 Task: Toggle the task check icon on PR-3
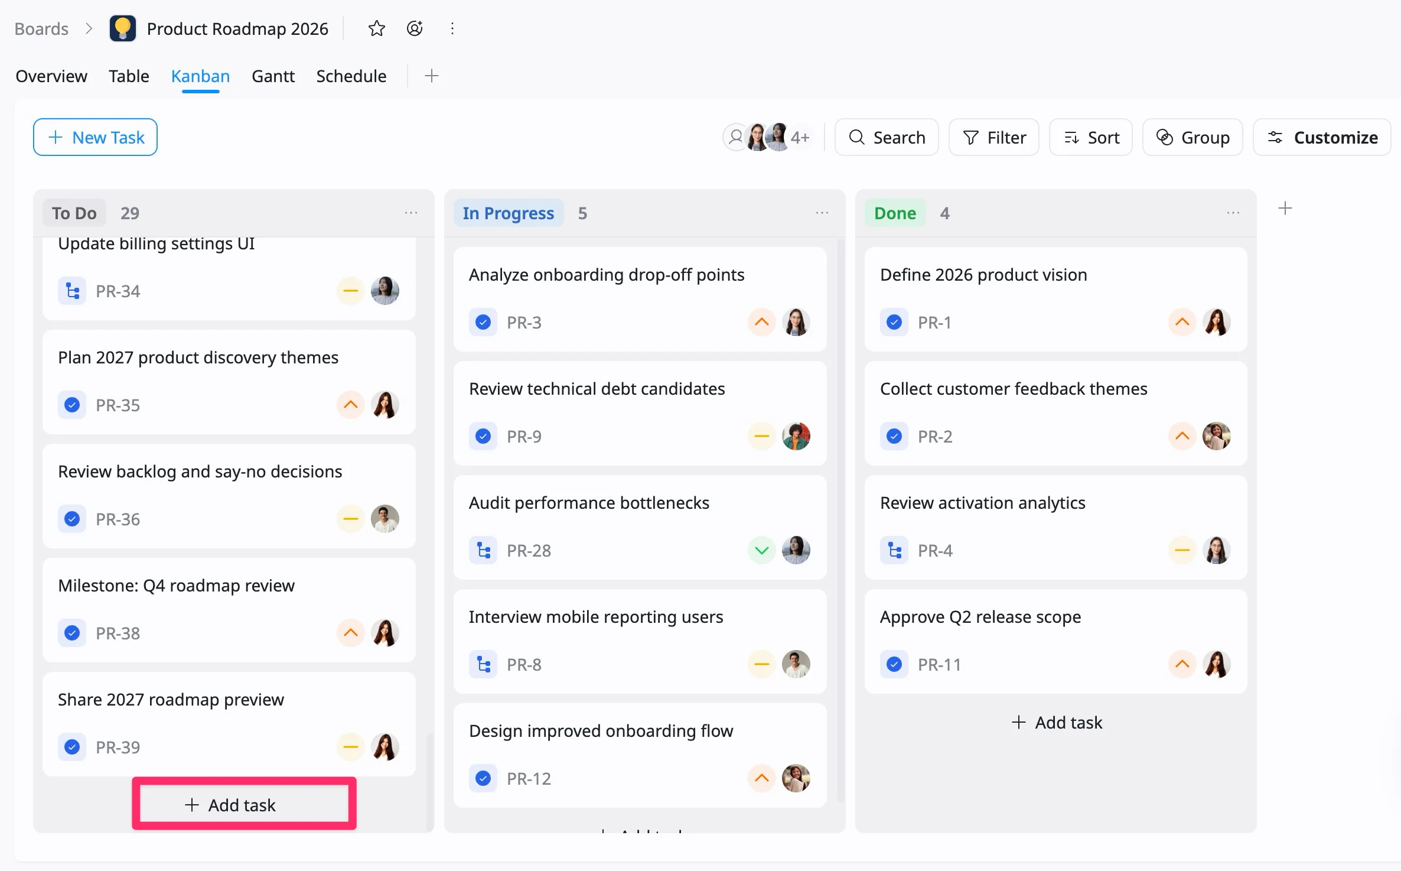coord(483,322)
